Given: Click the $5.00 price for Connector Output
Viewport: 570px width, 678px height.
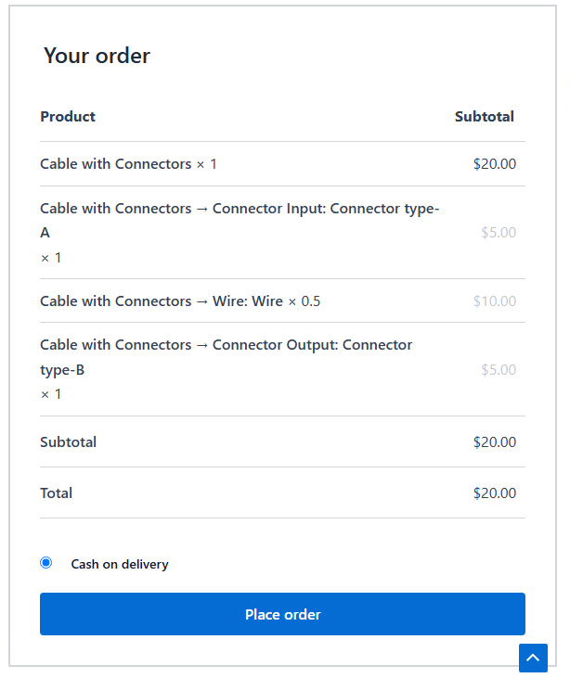Looking at the screenshot, I should 499,370.
